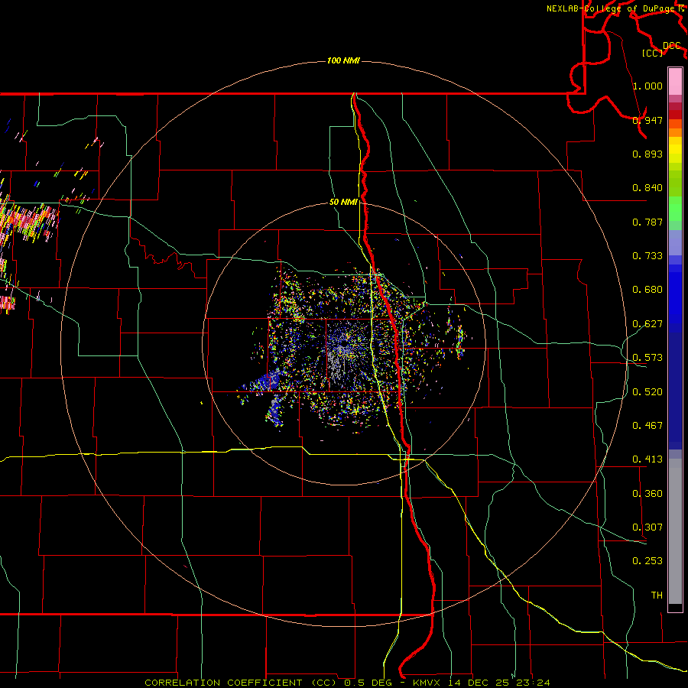688x688 pixels.
Task: Click the 0.253 color scale value
Action: point(647,561)
